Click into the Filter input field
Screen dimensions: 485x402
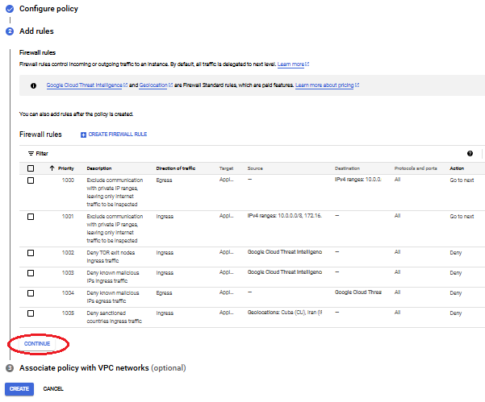tap(242, 153)
